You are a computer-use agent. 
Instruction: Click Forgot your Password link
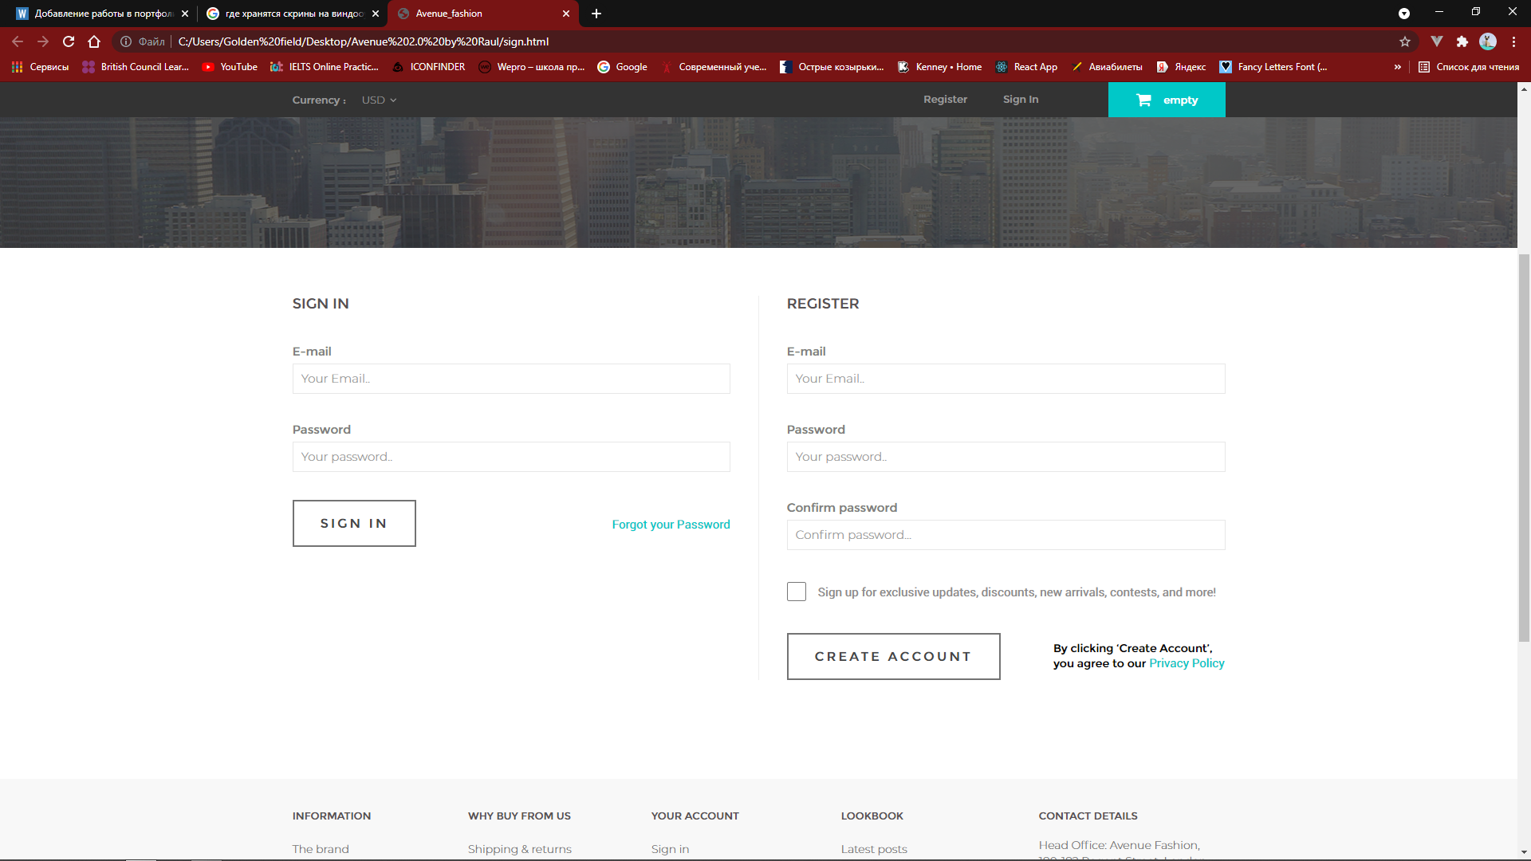tap(671, 525)
